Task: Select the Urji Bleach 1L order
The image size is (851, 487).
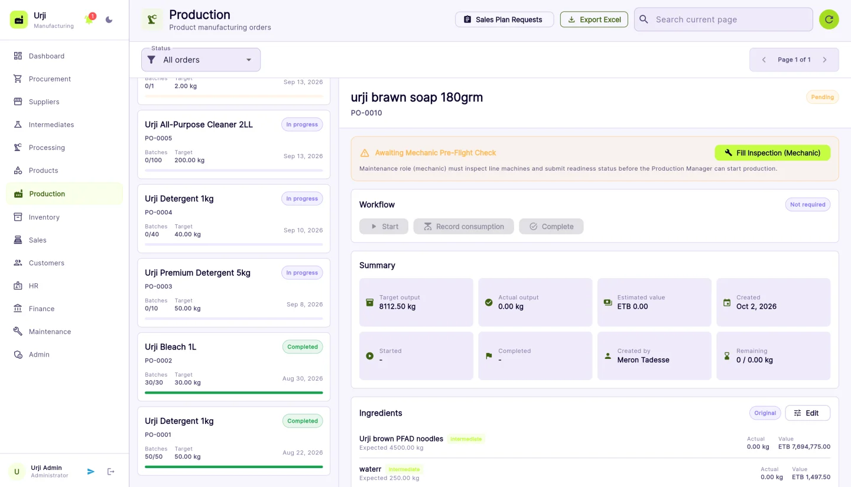Action: point(234,367)
